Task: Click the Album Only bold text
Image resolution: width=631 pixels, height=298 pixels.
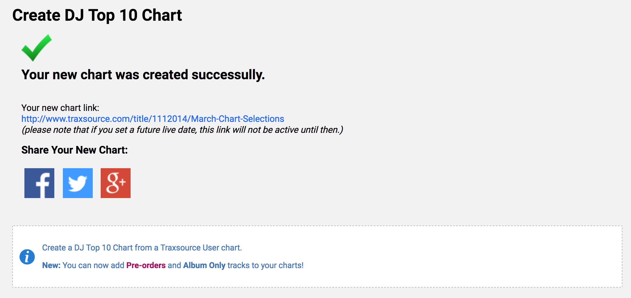Action: [x=204, y=265]
